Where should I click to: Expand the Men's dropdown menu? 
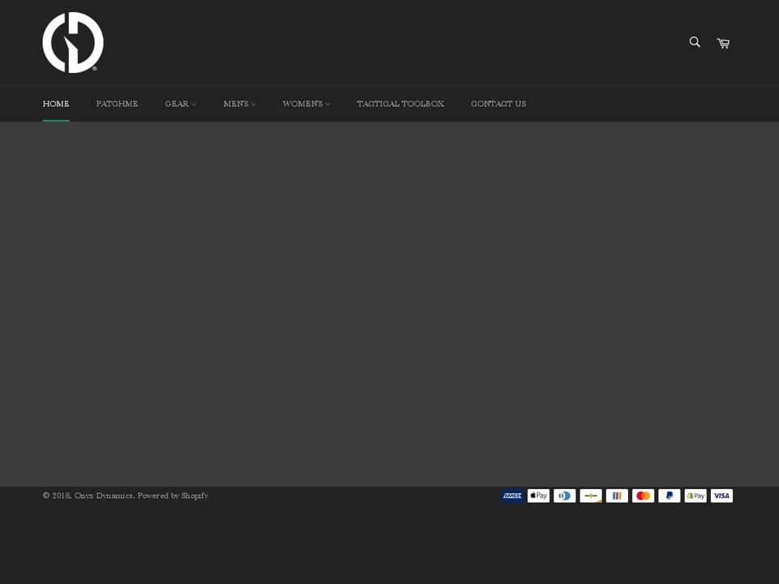239,104
